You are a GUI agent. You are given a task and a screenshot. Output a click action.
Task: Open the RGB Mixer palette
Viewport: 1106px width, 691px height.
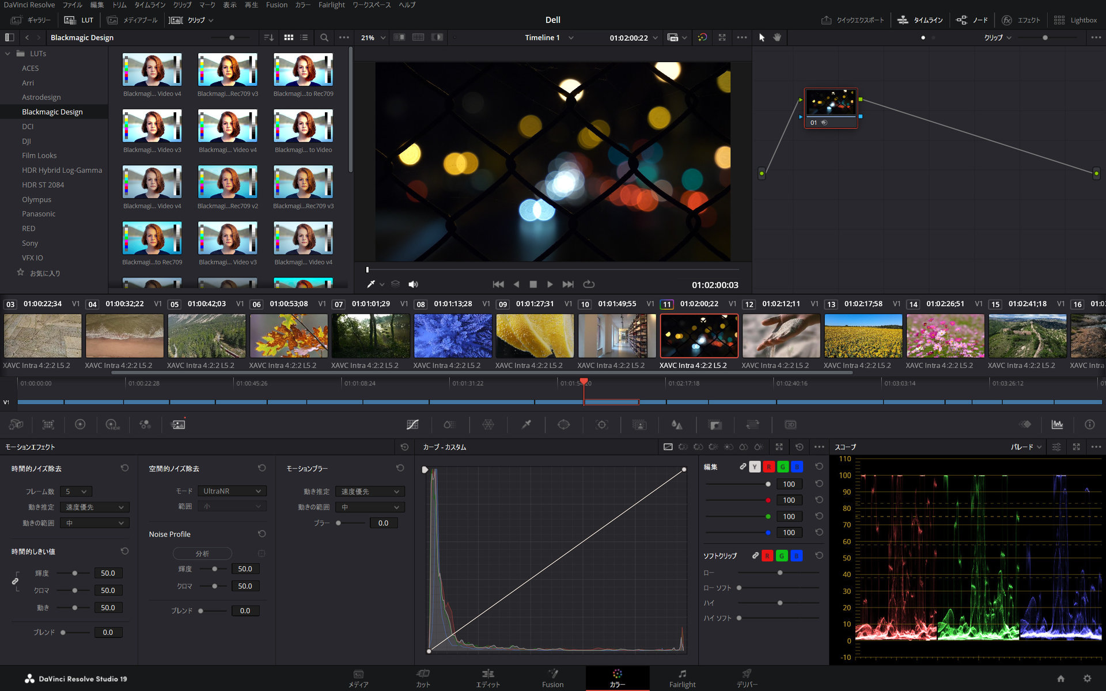point(145,424)
